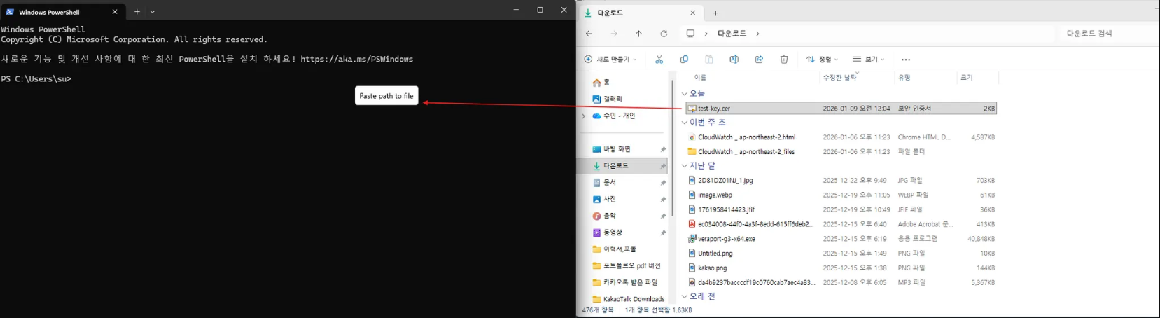Select the da4b9237 MP3 file

[x=841, y=283]
